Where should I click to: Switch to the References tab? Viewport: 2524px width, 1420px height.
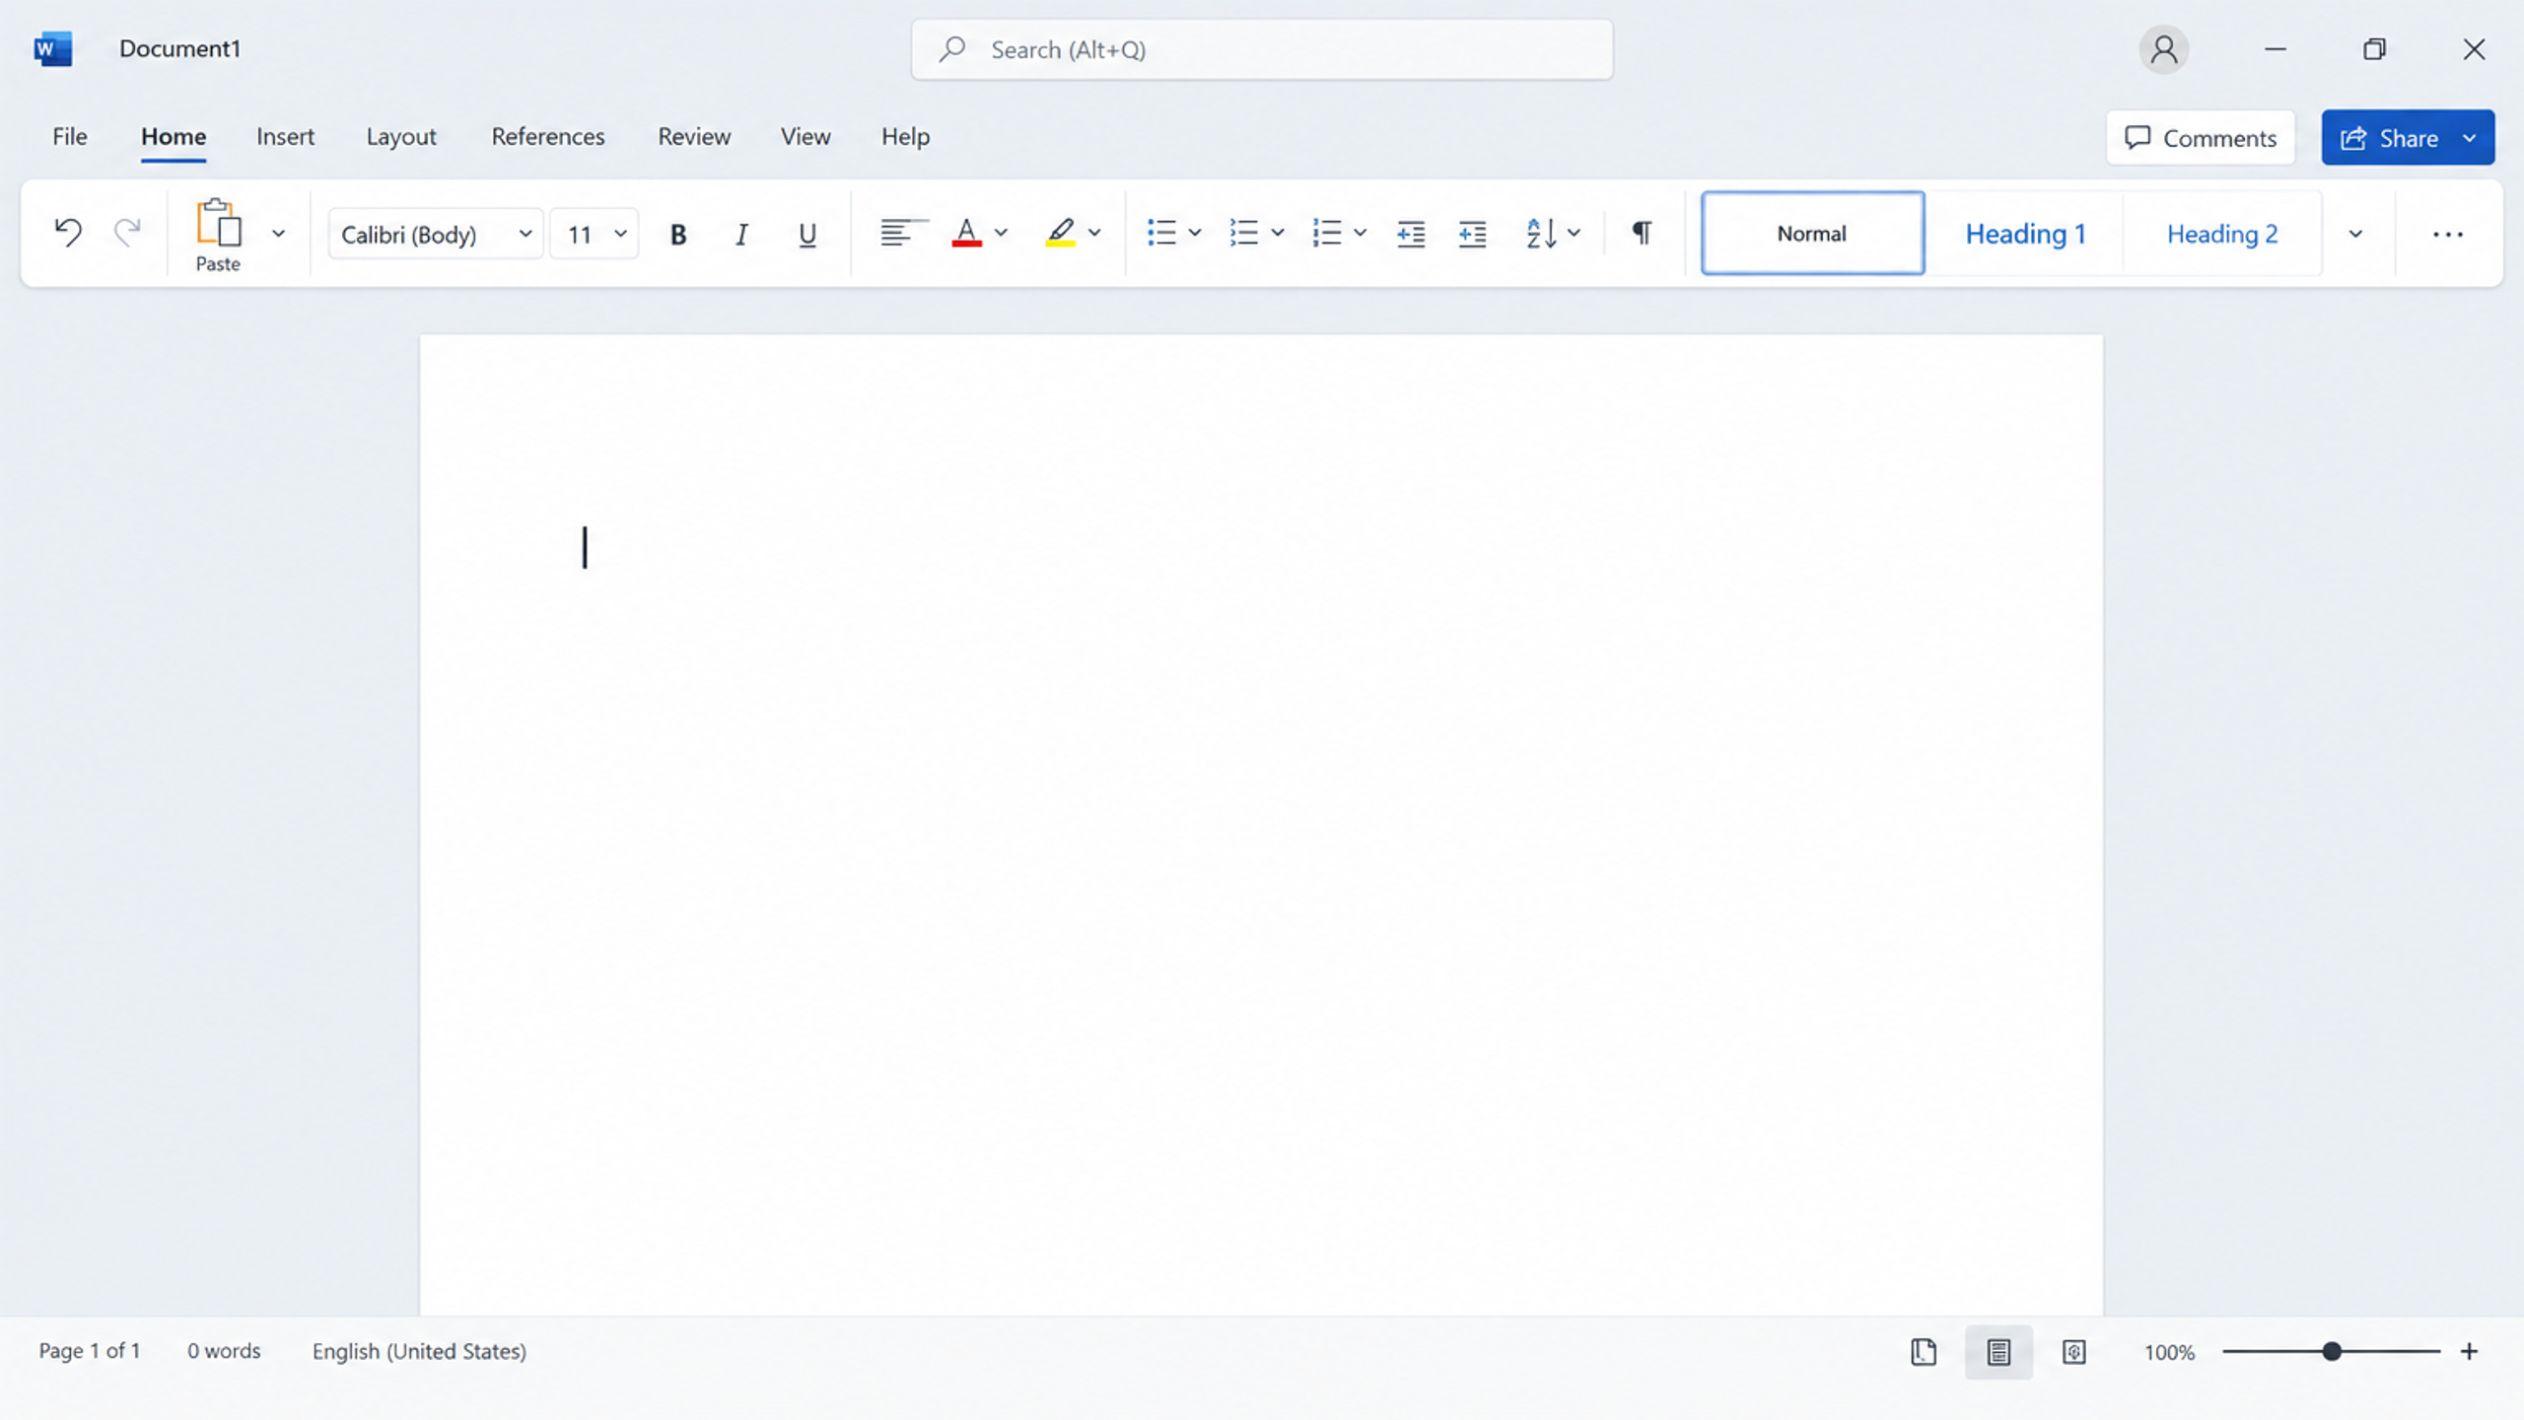tap(548, 136)
